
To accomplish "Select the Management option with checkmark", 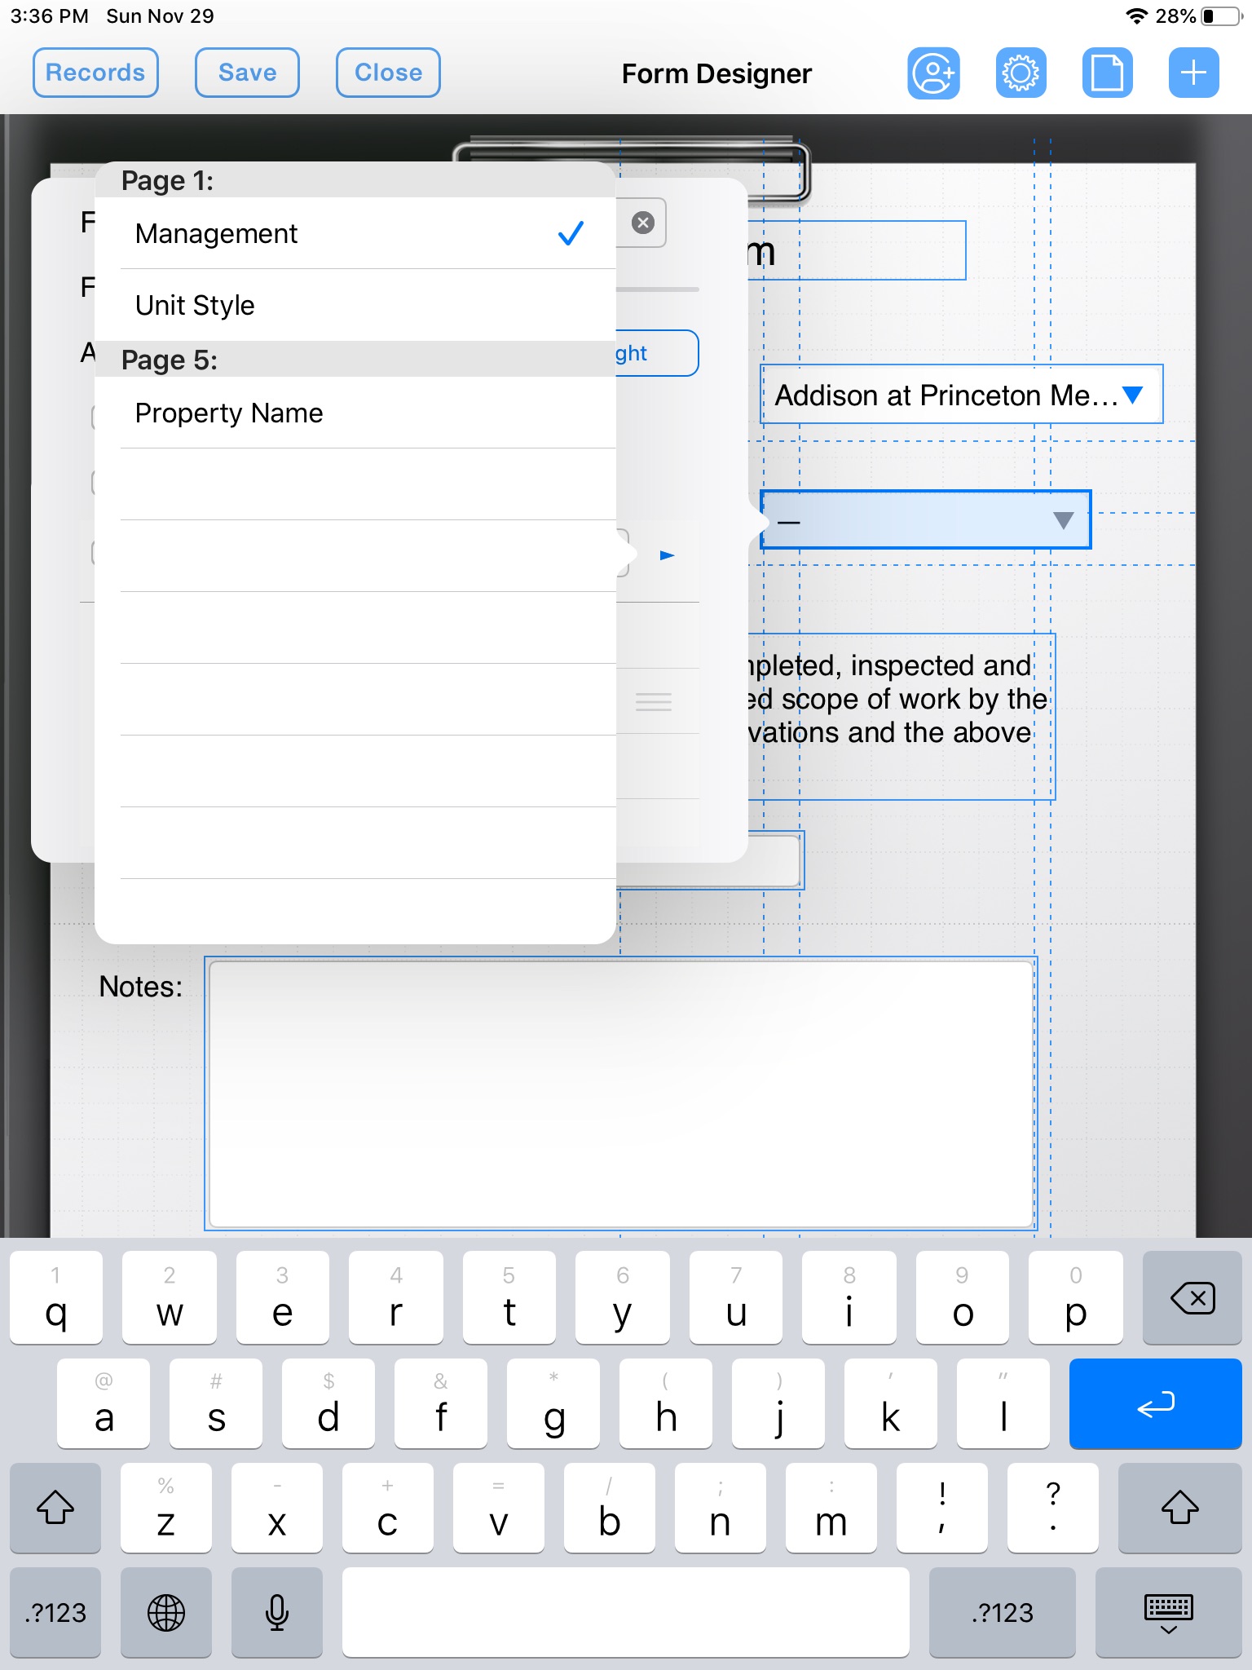I will tap(355, 233).
